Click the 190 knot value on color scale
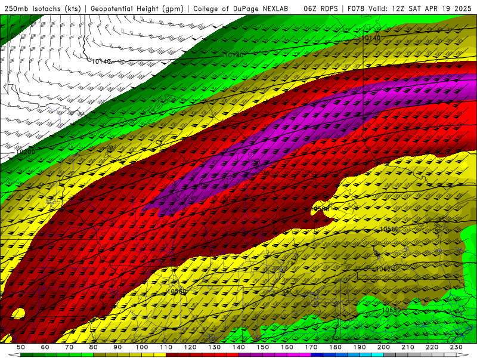The image size is (477, 358). coord(360,347)
